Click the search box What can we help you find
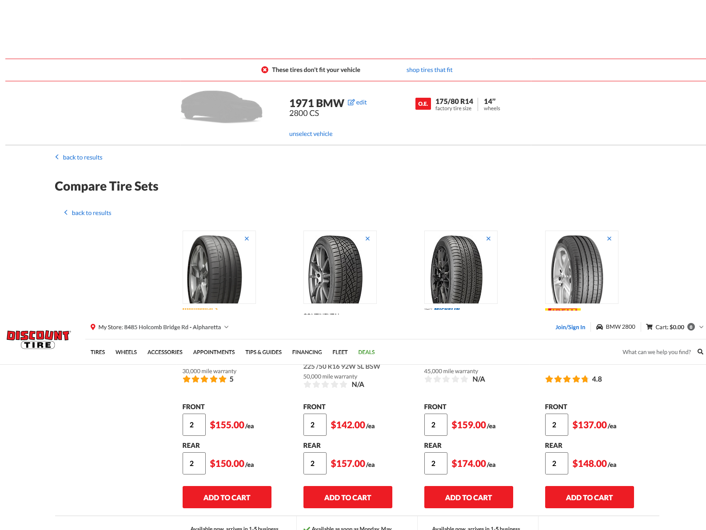 656,352
